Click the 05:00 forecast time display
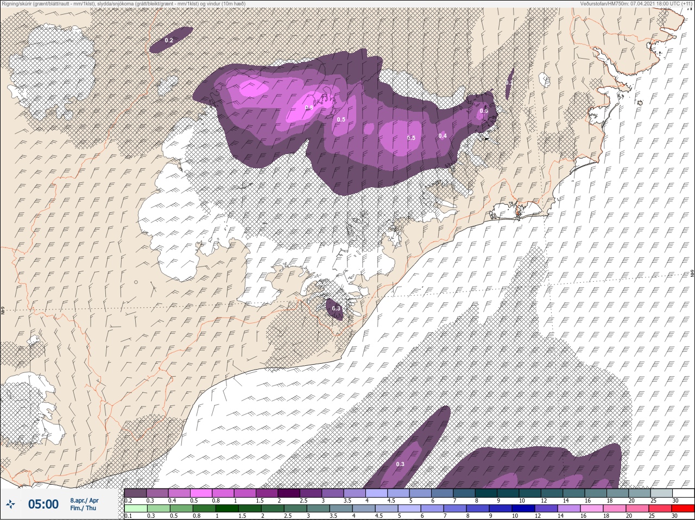 [x=43, y=504]
